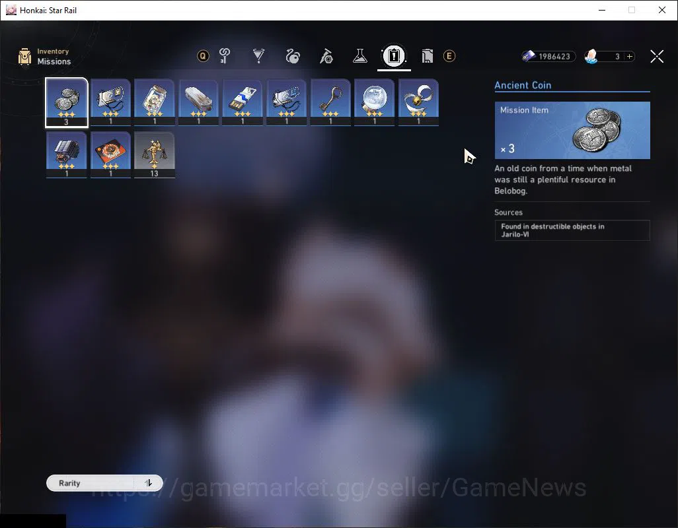Switch to the Relics inventory tab
This screenshot has height=528, width=678.
293,55
